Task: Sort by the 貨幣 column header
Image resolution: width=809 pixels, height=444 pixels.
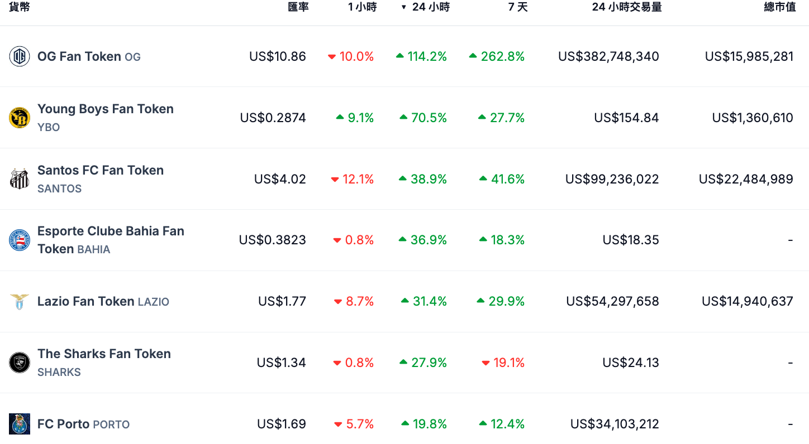Action: (20, 7)
